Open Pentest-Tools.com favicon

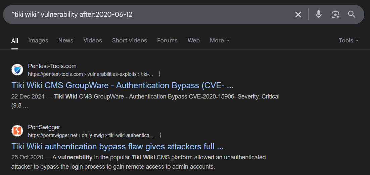17,70
